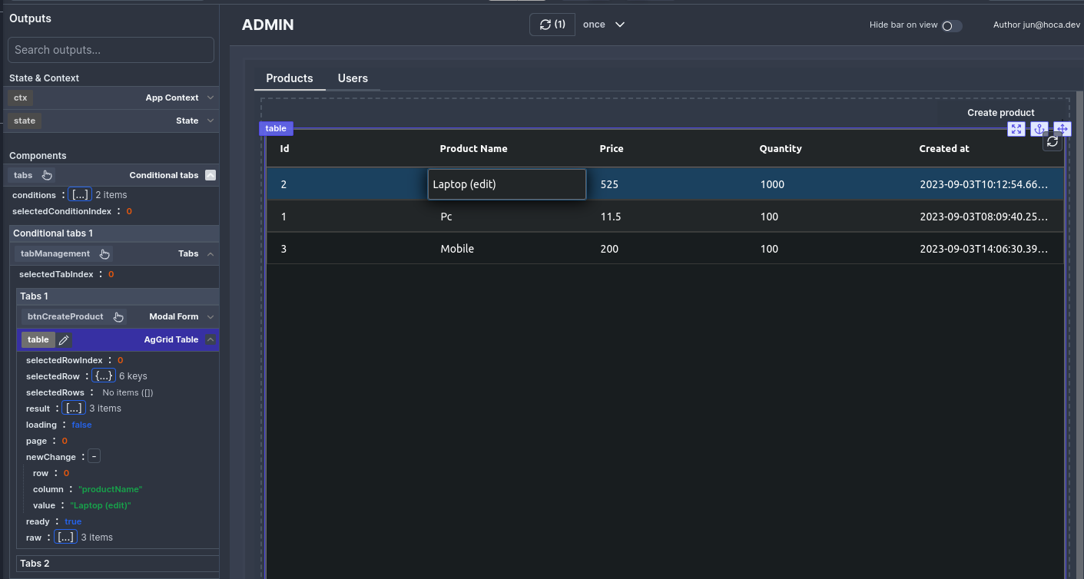Click the Create product button
The width and height of the screenshot is (1084, 579).
tap(1000, 112)
